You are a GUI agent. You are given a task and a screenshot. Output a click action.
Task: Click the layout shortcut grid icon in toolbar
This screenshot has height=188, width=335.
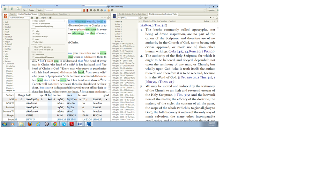coord(112,10)
